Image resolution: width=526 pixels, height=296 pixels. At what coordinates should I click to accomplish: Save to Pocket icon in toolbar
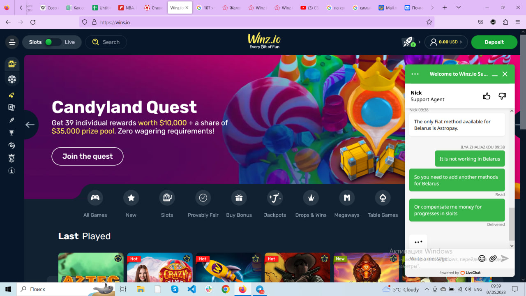pyautogui.click(x=481, y=22)
